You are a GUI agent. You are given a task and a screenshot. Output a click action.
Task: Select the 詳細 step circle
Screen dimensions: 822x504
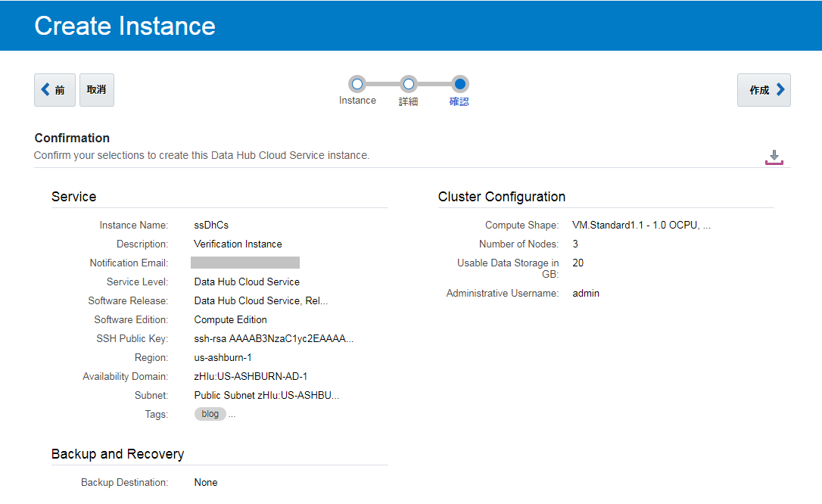click(x=409, y=84)
